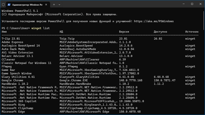
Task: Click the 'FFmpeg' name
Action: pyautogui.click(x=6, y=67)
